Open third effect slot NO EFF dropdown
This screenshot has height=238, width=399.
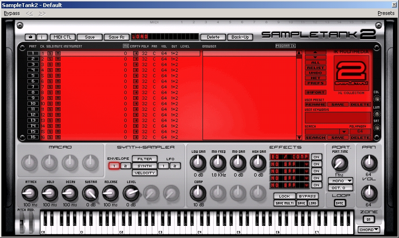pos(307,171)
